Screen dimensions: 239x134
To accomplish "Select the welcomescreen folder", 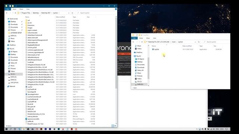I will [x=32, y=33].
